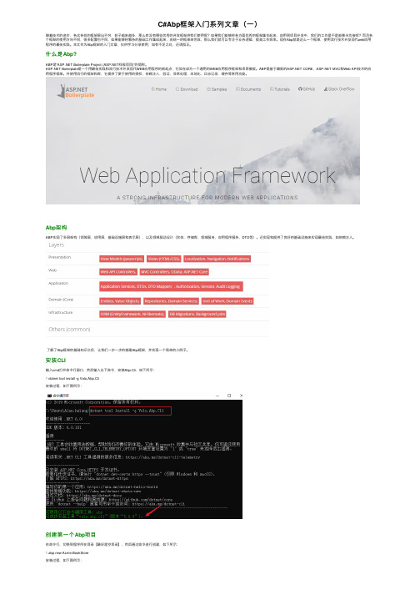Select the Infrastructure row label
Image resolution: width=420 pixels, height=595 pixels.
[60, 312]
